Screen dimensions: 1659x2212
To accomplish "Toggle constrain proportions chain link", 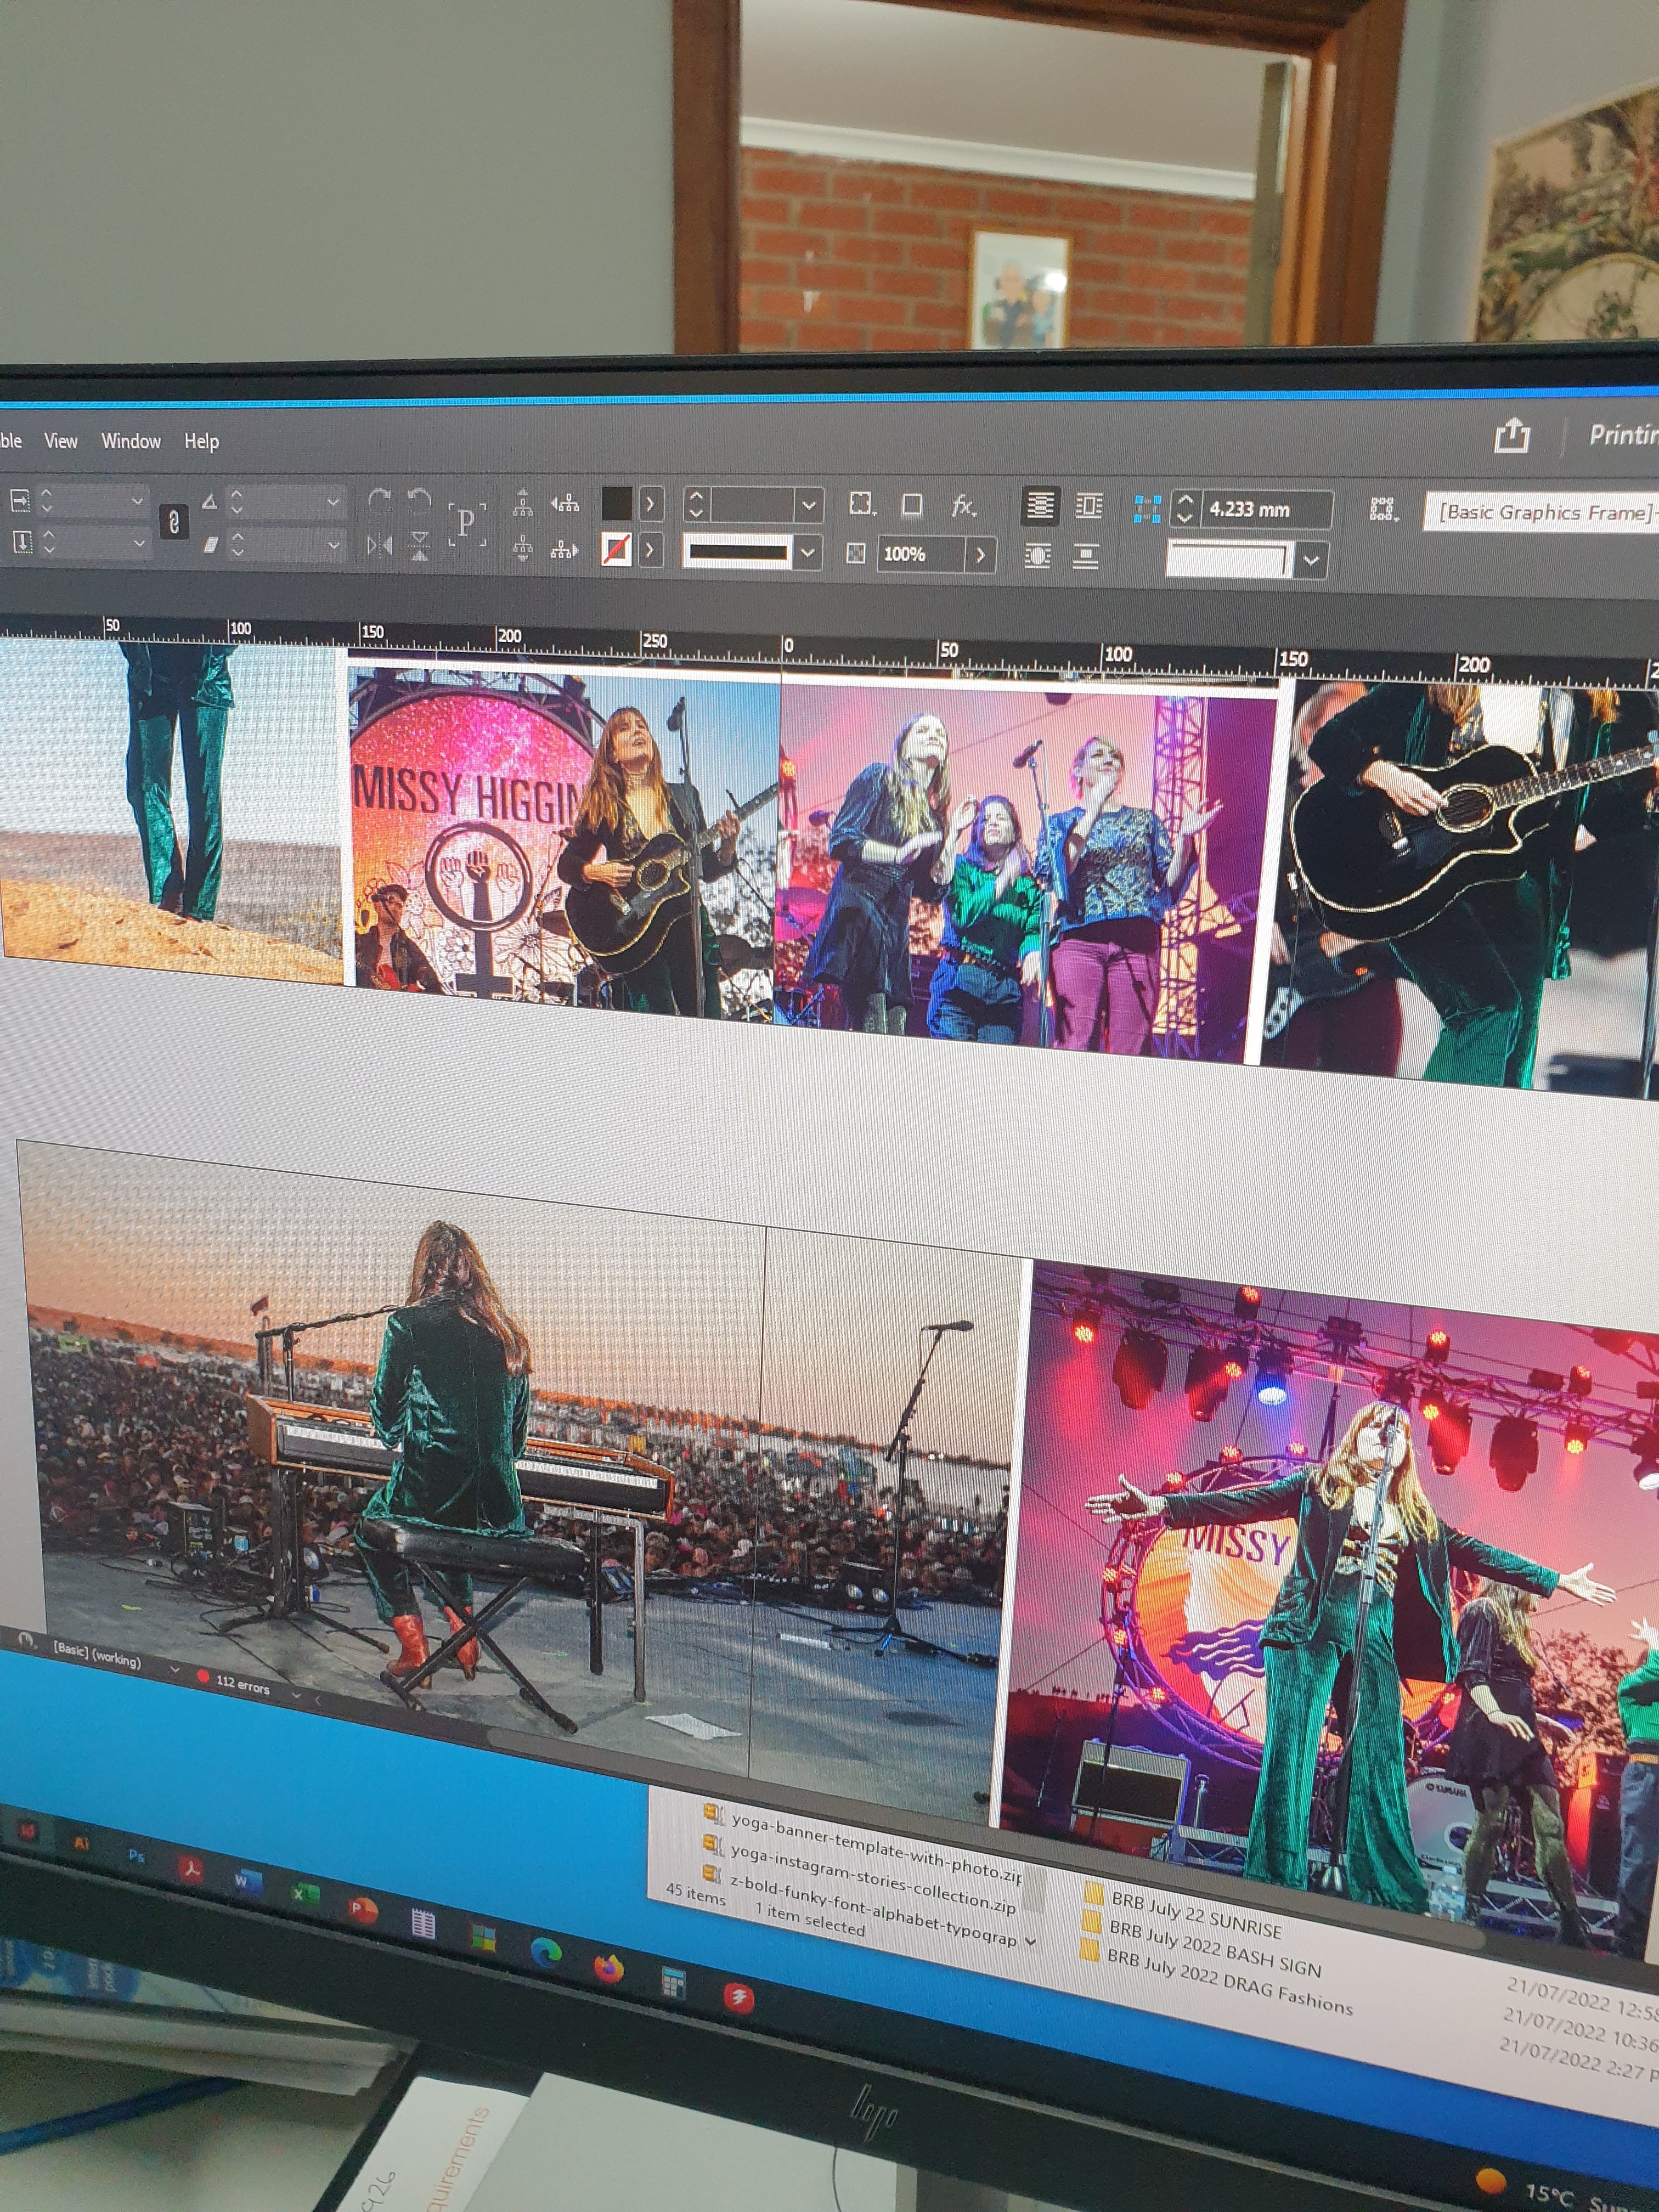I will click(174, 522).
